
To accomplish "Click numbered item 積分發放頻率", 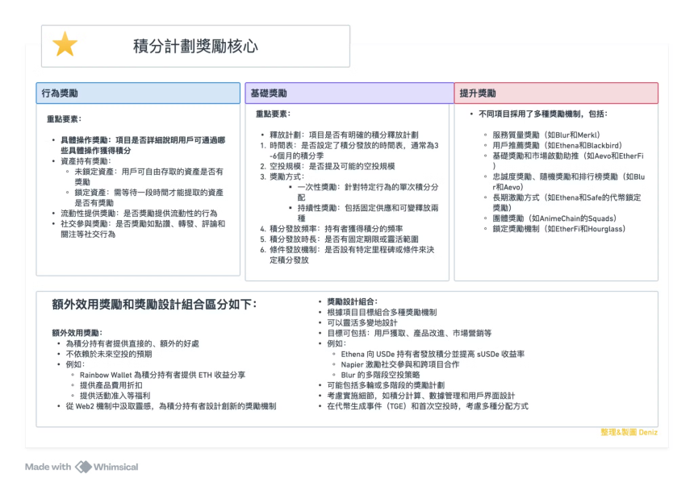I will point(336,229).
